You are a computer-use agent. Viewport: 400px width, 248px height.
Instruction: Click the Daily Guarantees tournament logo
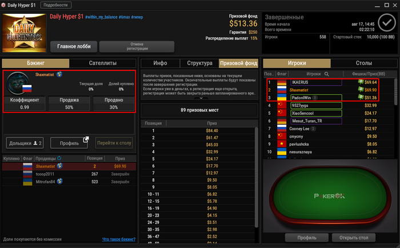pyautogui.click(x=24, y=33)
